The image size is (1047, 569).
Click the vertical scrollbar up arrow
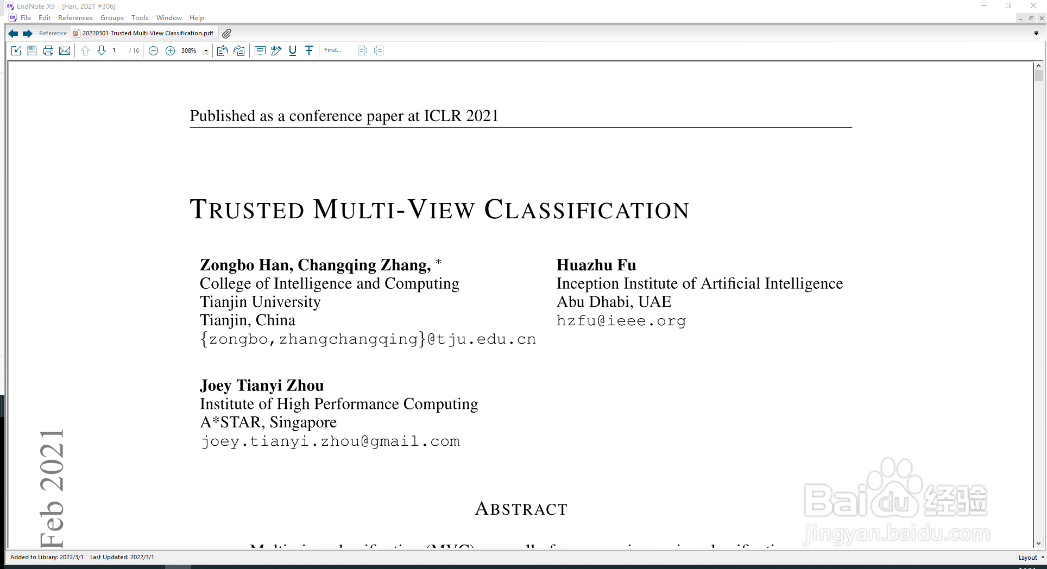tap(1038, 66)
